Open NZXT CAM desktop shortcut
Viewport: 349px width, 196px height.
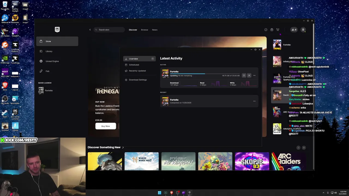(x=5, y=73)
